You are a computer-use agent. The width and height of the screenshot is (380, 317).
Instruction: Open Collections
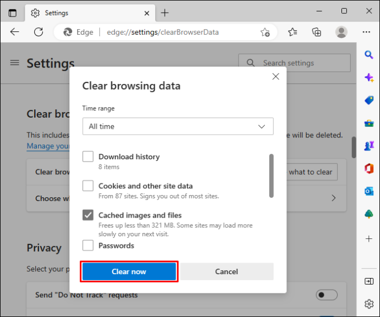[x=317, y=32]
